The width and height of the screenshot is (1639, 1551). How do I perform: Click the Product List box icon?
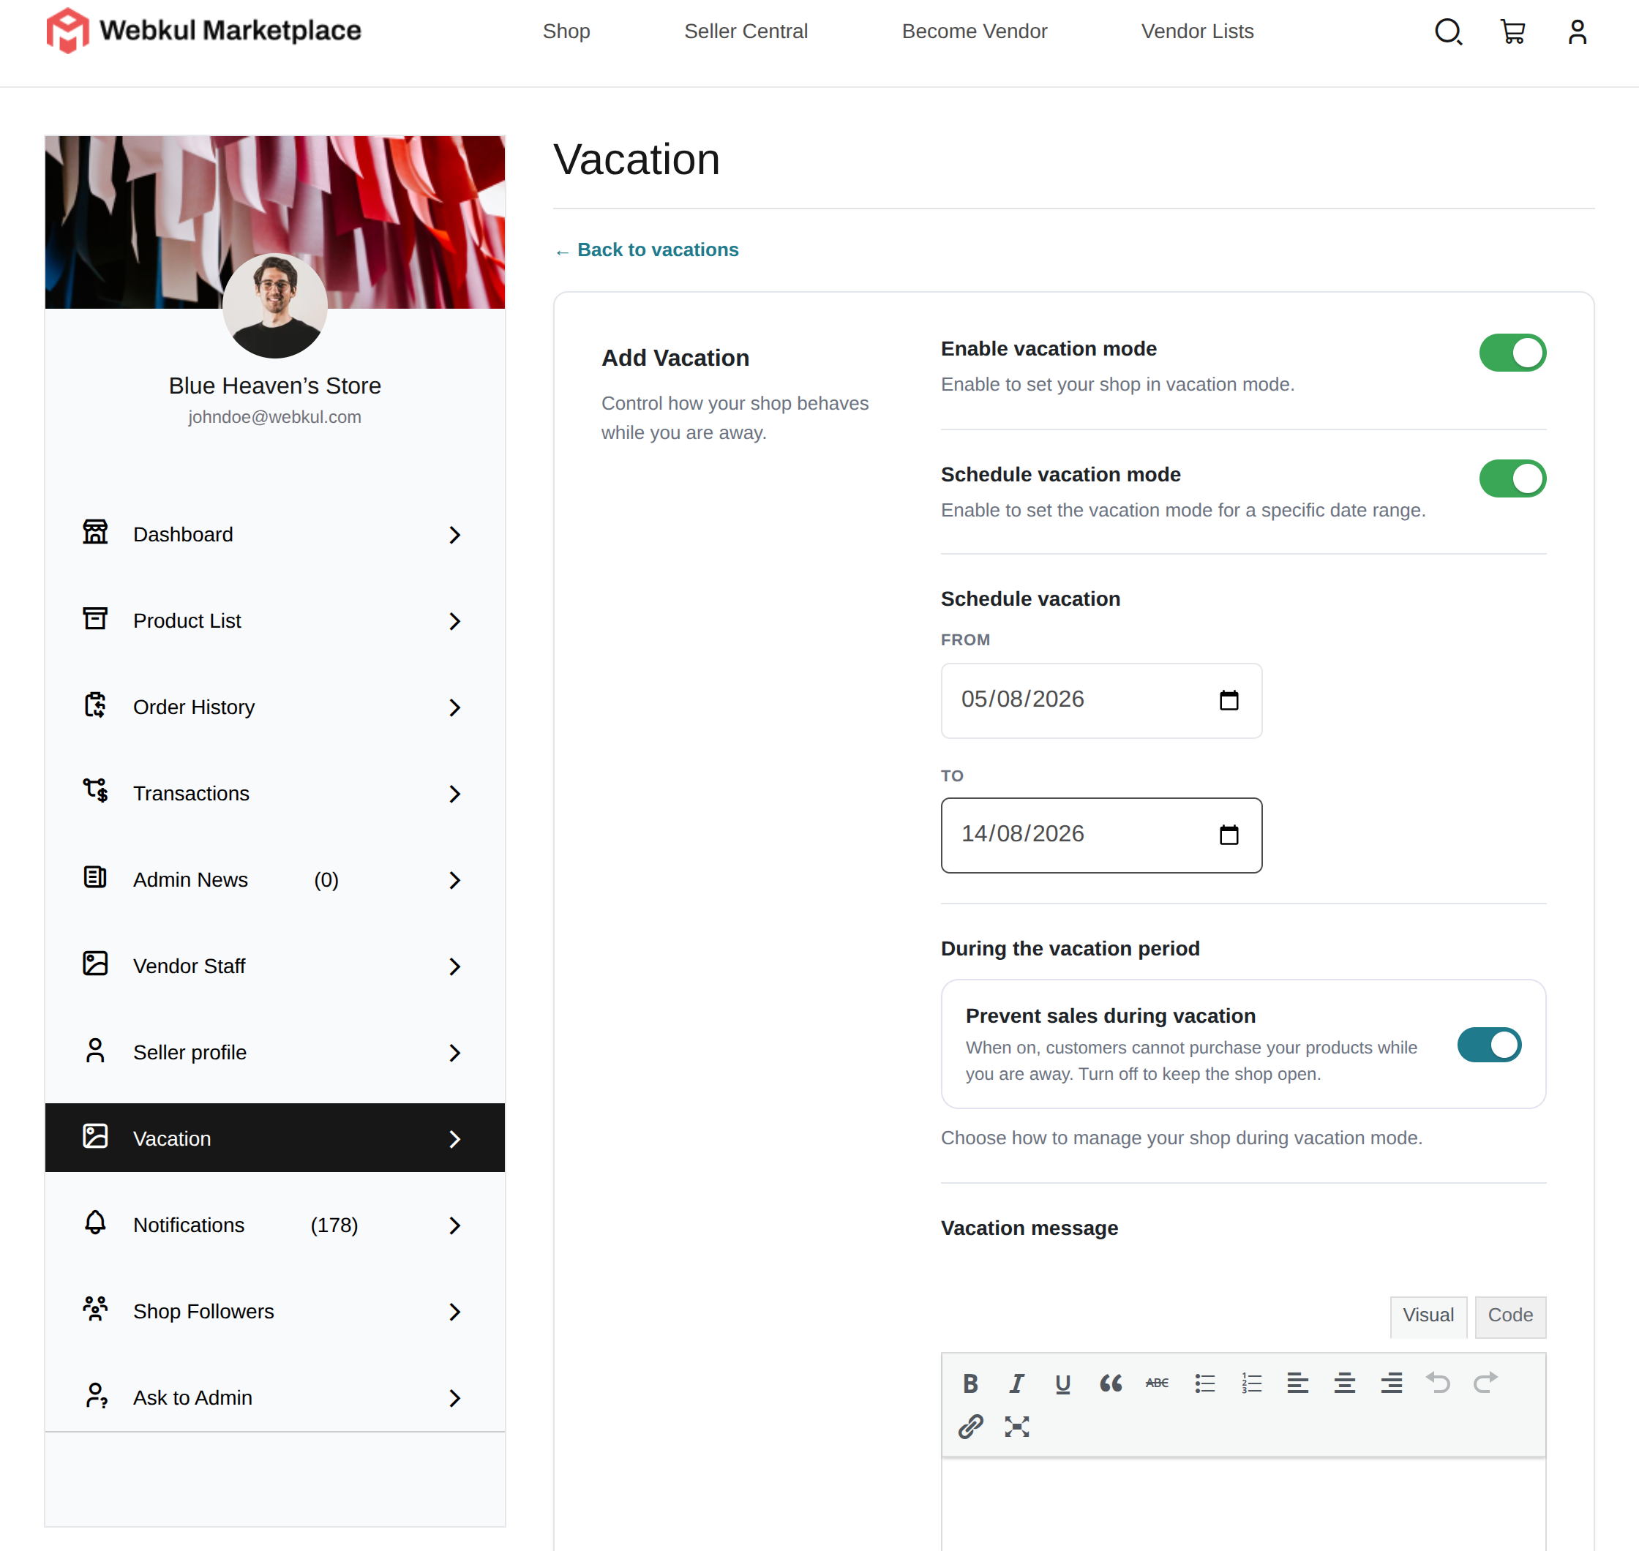point(95,618)
